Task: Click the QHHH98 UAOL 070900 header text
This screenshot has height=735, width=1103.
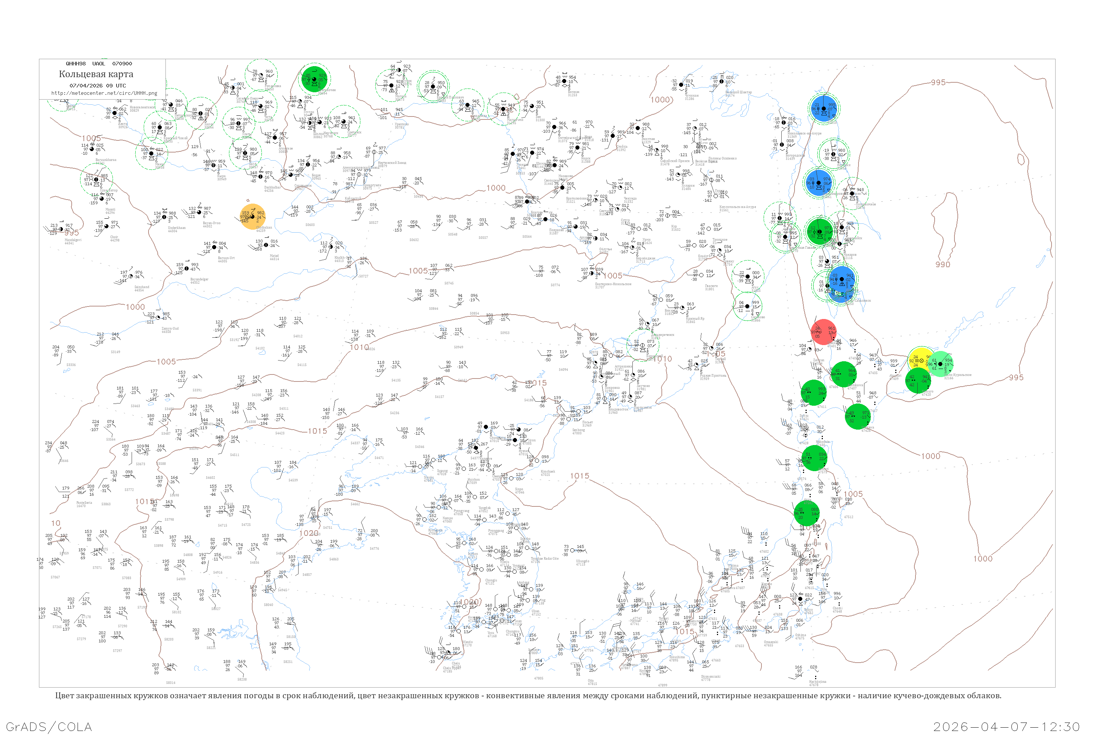Action: pos(99,63)
